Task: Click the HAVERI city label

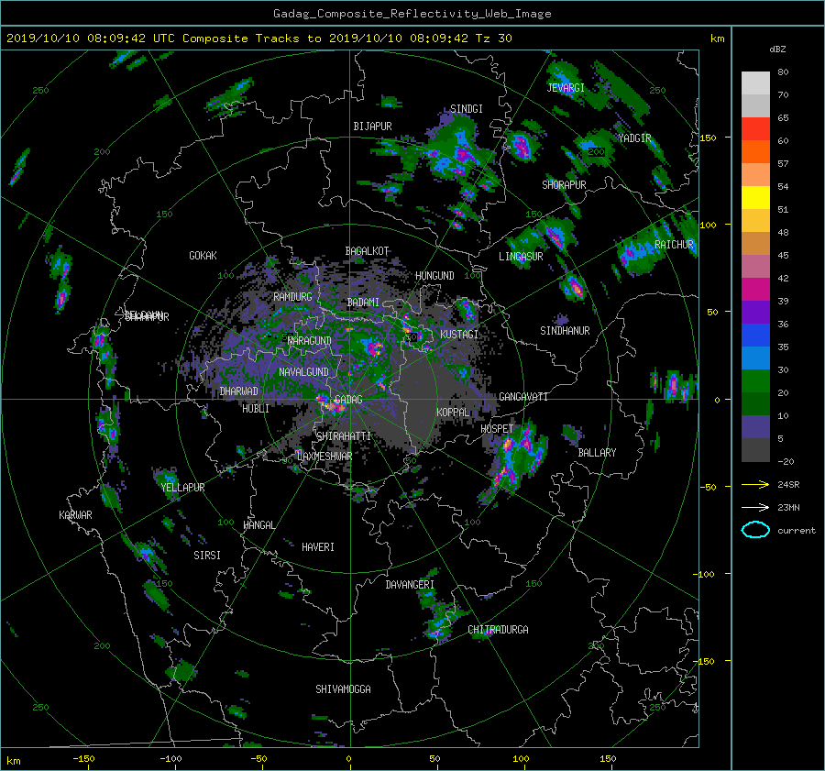Action: click(318, 547)
